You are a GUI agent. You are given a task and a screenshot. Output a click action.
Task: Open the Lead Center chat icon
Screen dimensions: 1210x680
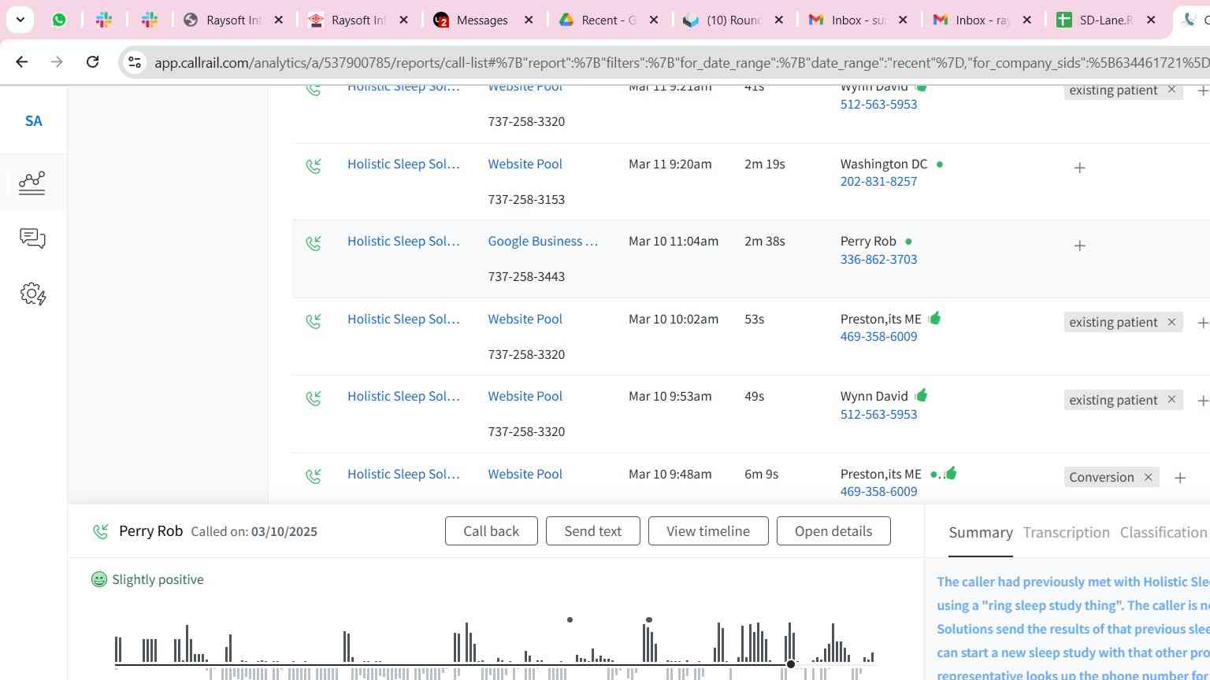coord(32,238)
